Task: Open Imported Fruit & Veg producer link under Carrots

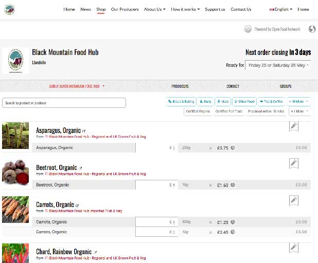Action: pos(85,211)
